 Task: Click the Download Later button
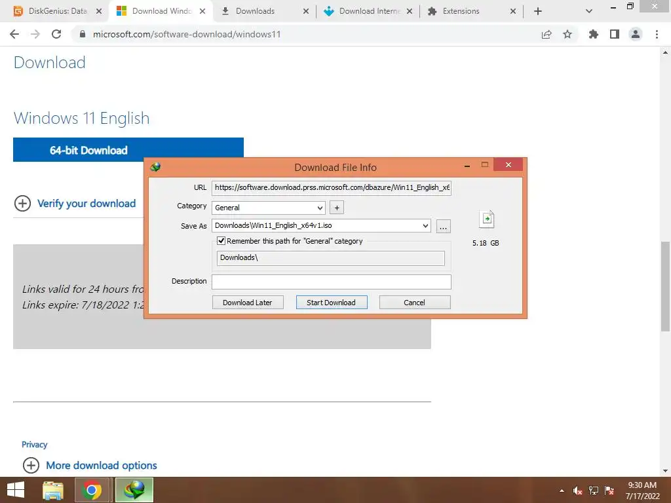click(x=247, y=303)
